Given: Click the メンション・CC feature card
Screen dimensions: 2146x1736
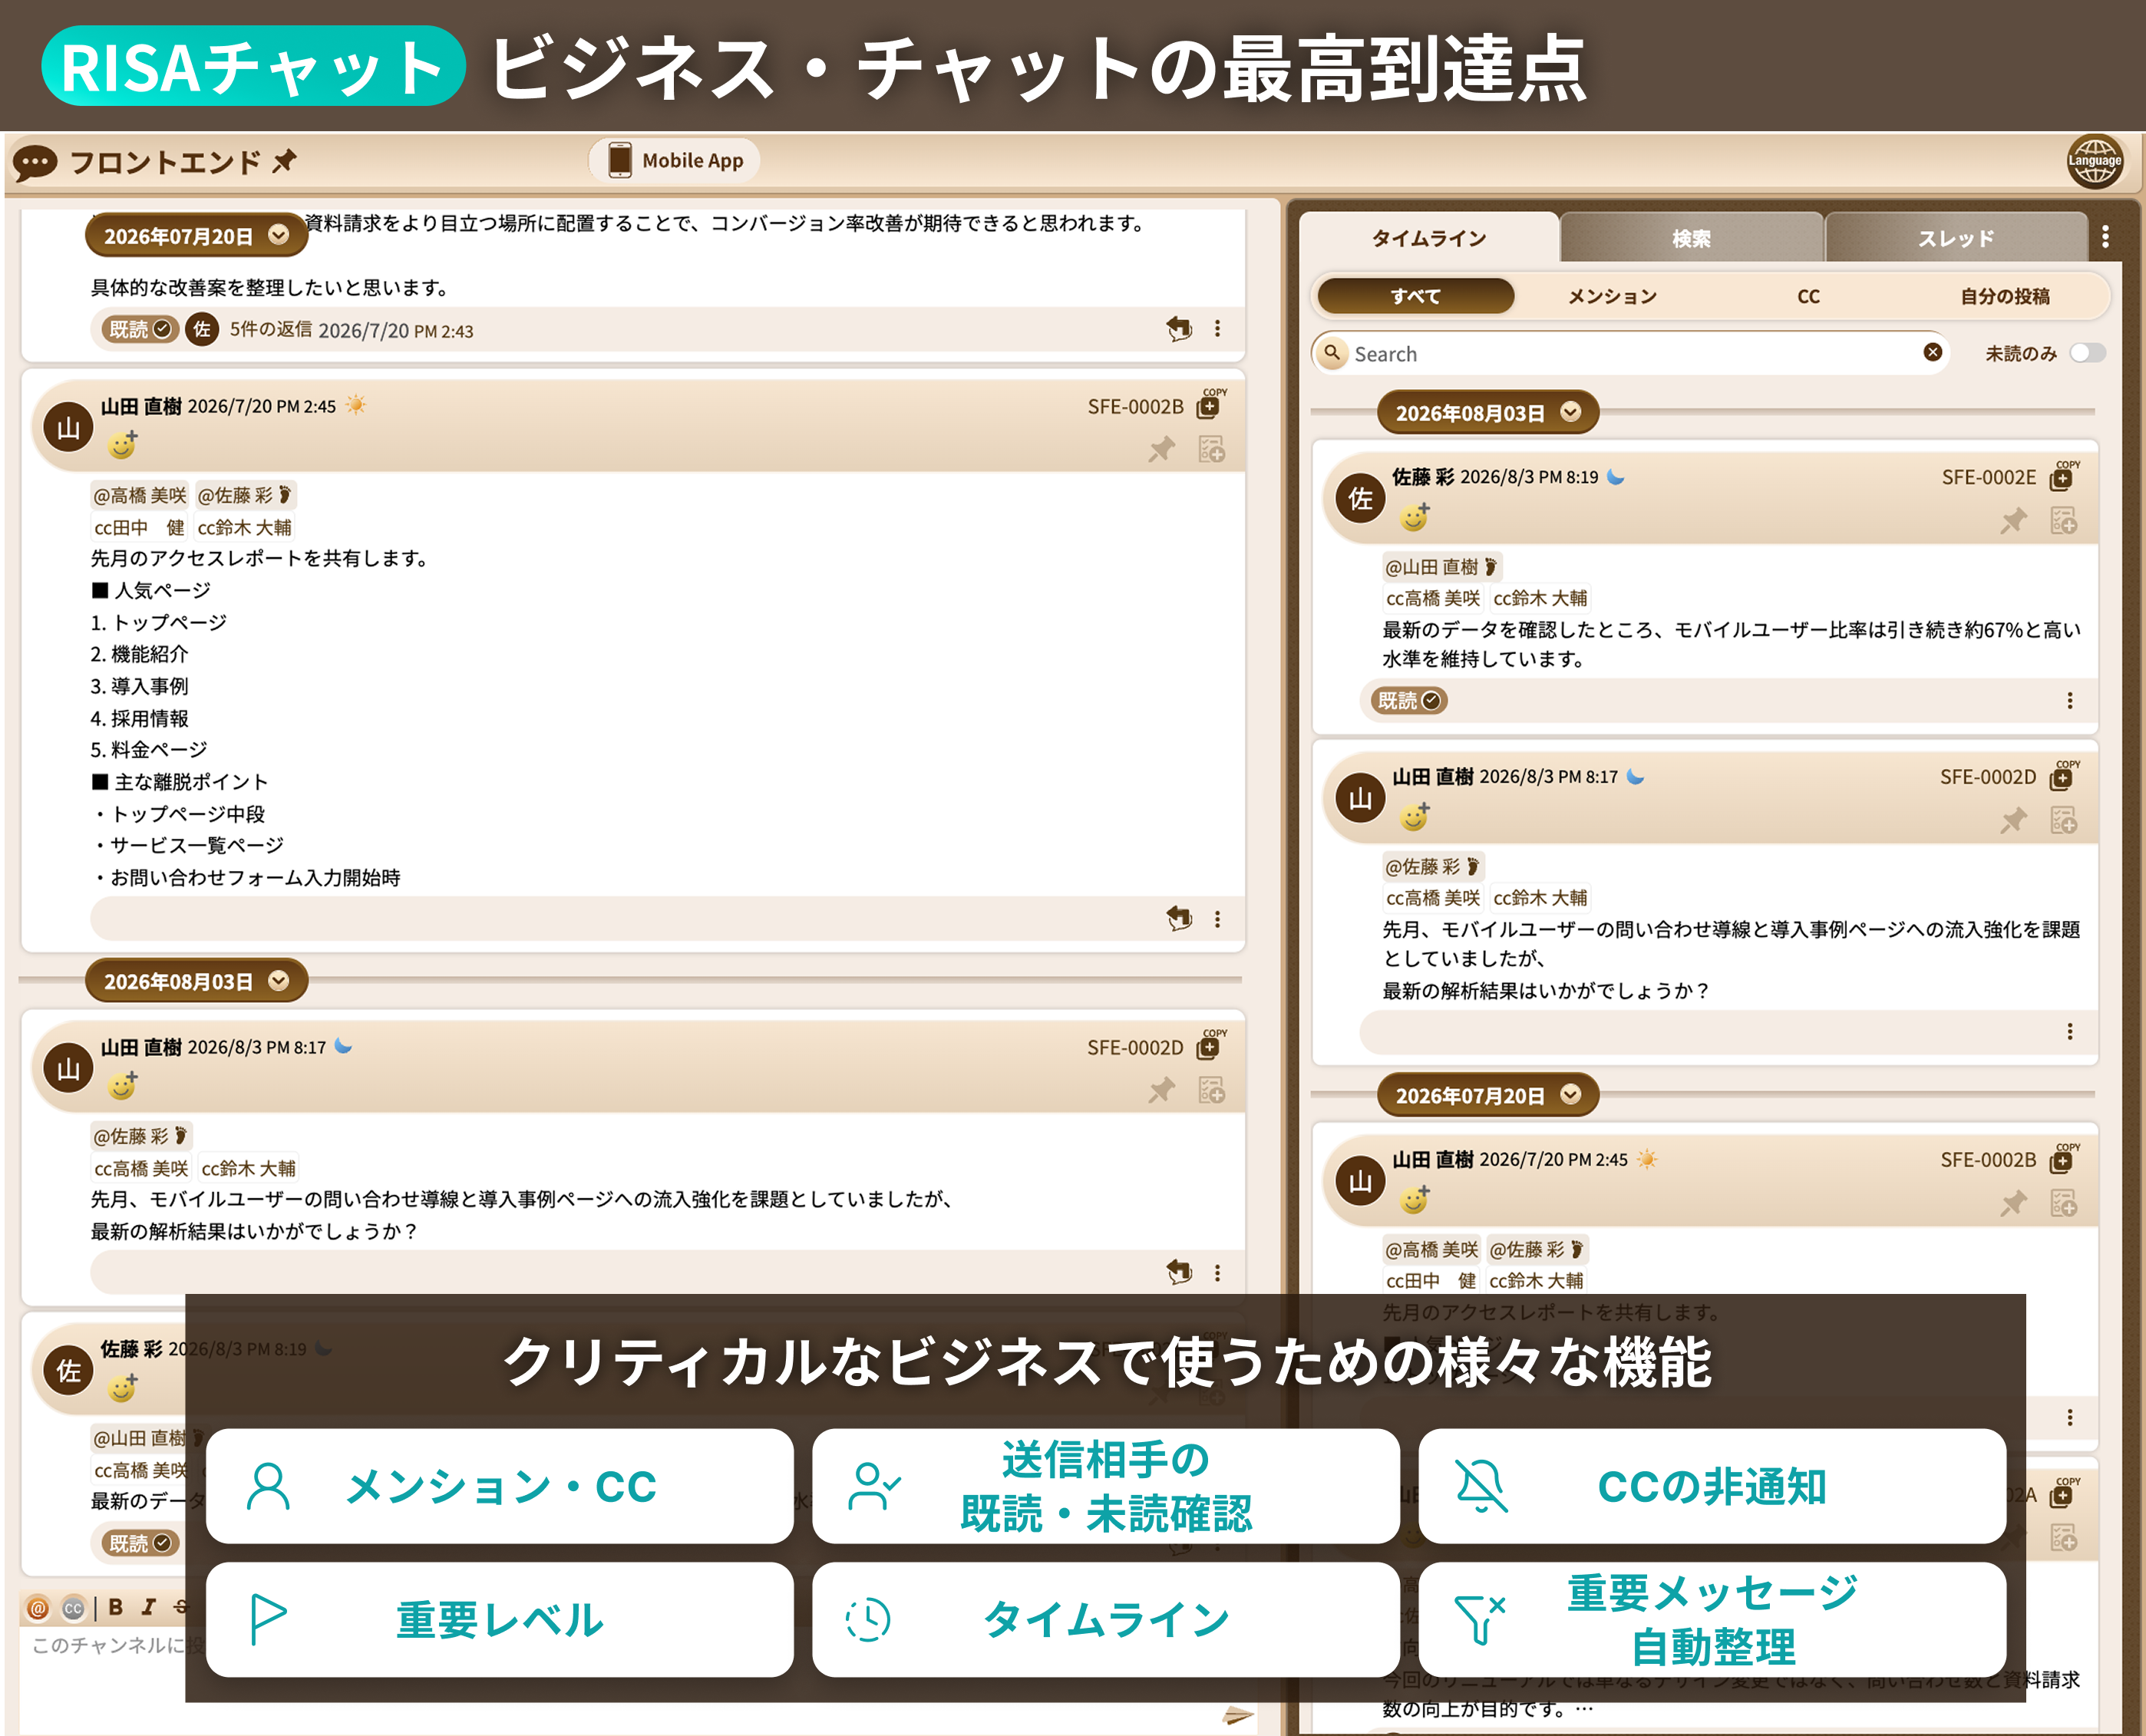Looking at the screenshot, I should coord(499,1486).
